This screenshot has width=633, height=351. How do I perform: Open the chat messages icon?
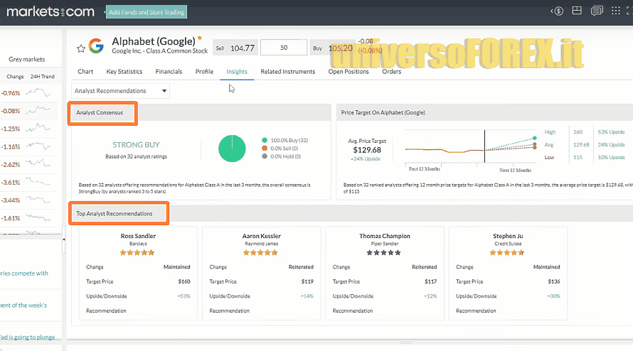[x=597, y=11]
